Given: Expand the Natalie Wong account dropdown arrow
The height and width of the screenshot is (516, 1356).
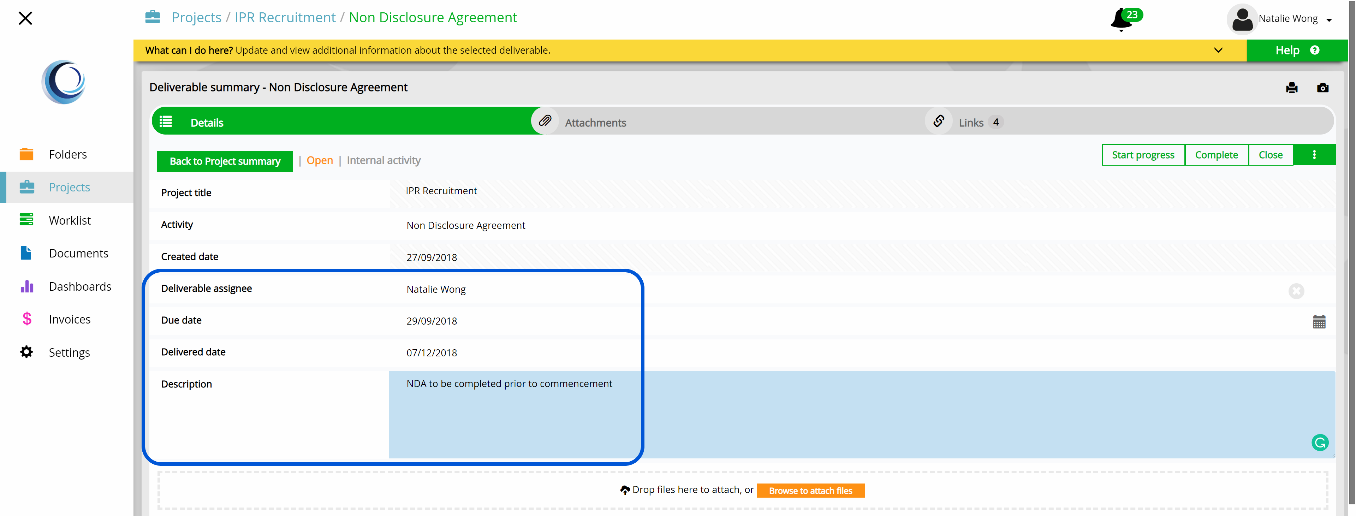Looking at the screenshot, I should coord(1329,20).
